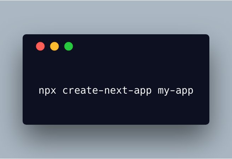Click the hyphen between next and app

131,91
